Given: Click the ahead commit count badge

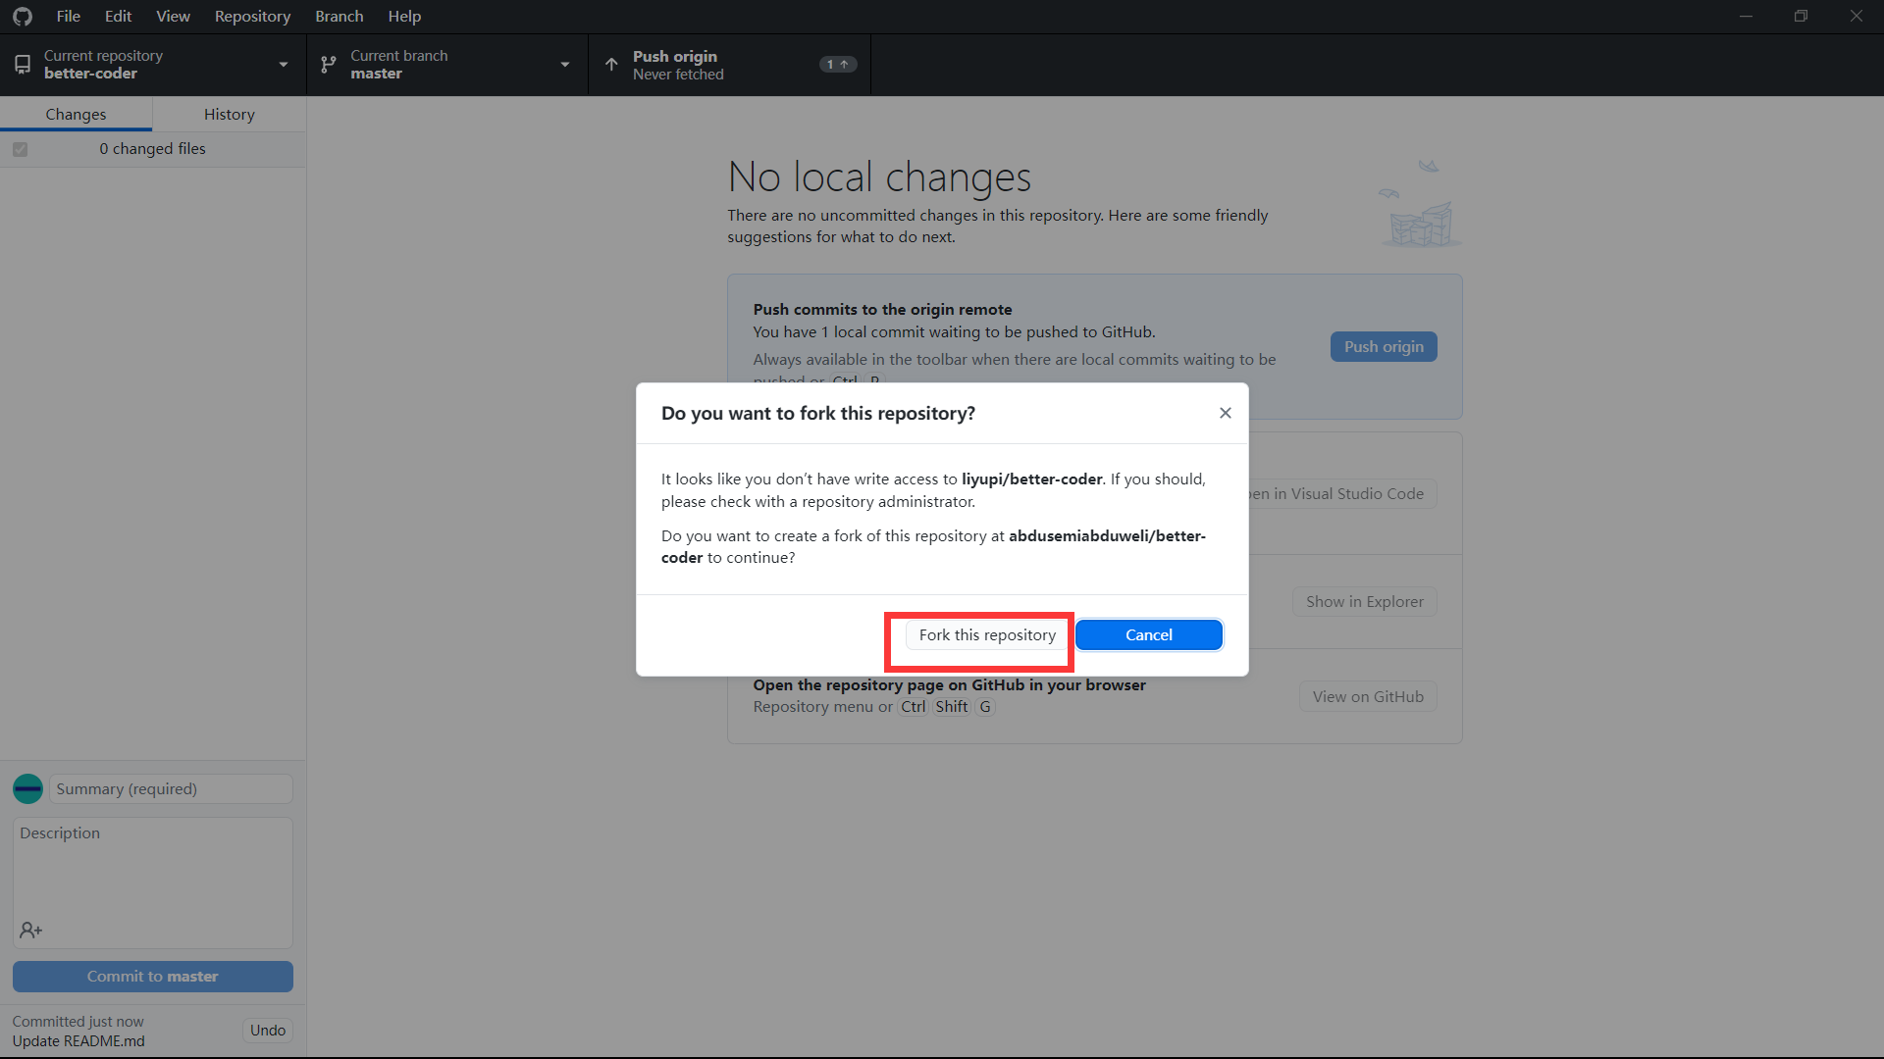Looking at the screenshot, I should tap(838, 65).
